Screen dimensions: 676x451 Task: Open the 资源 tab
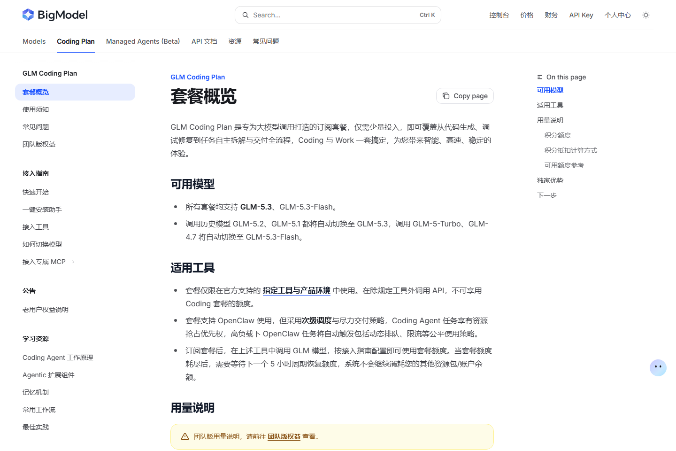coord(235,41)
